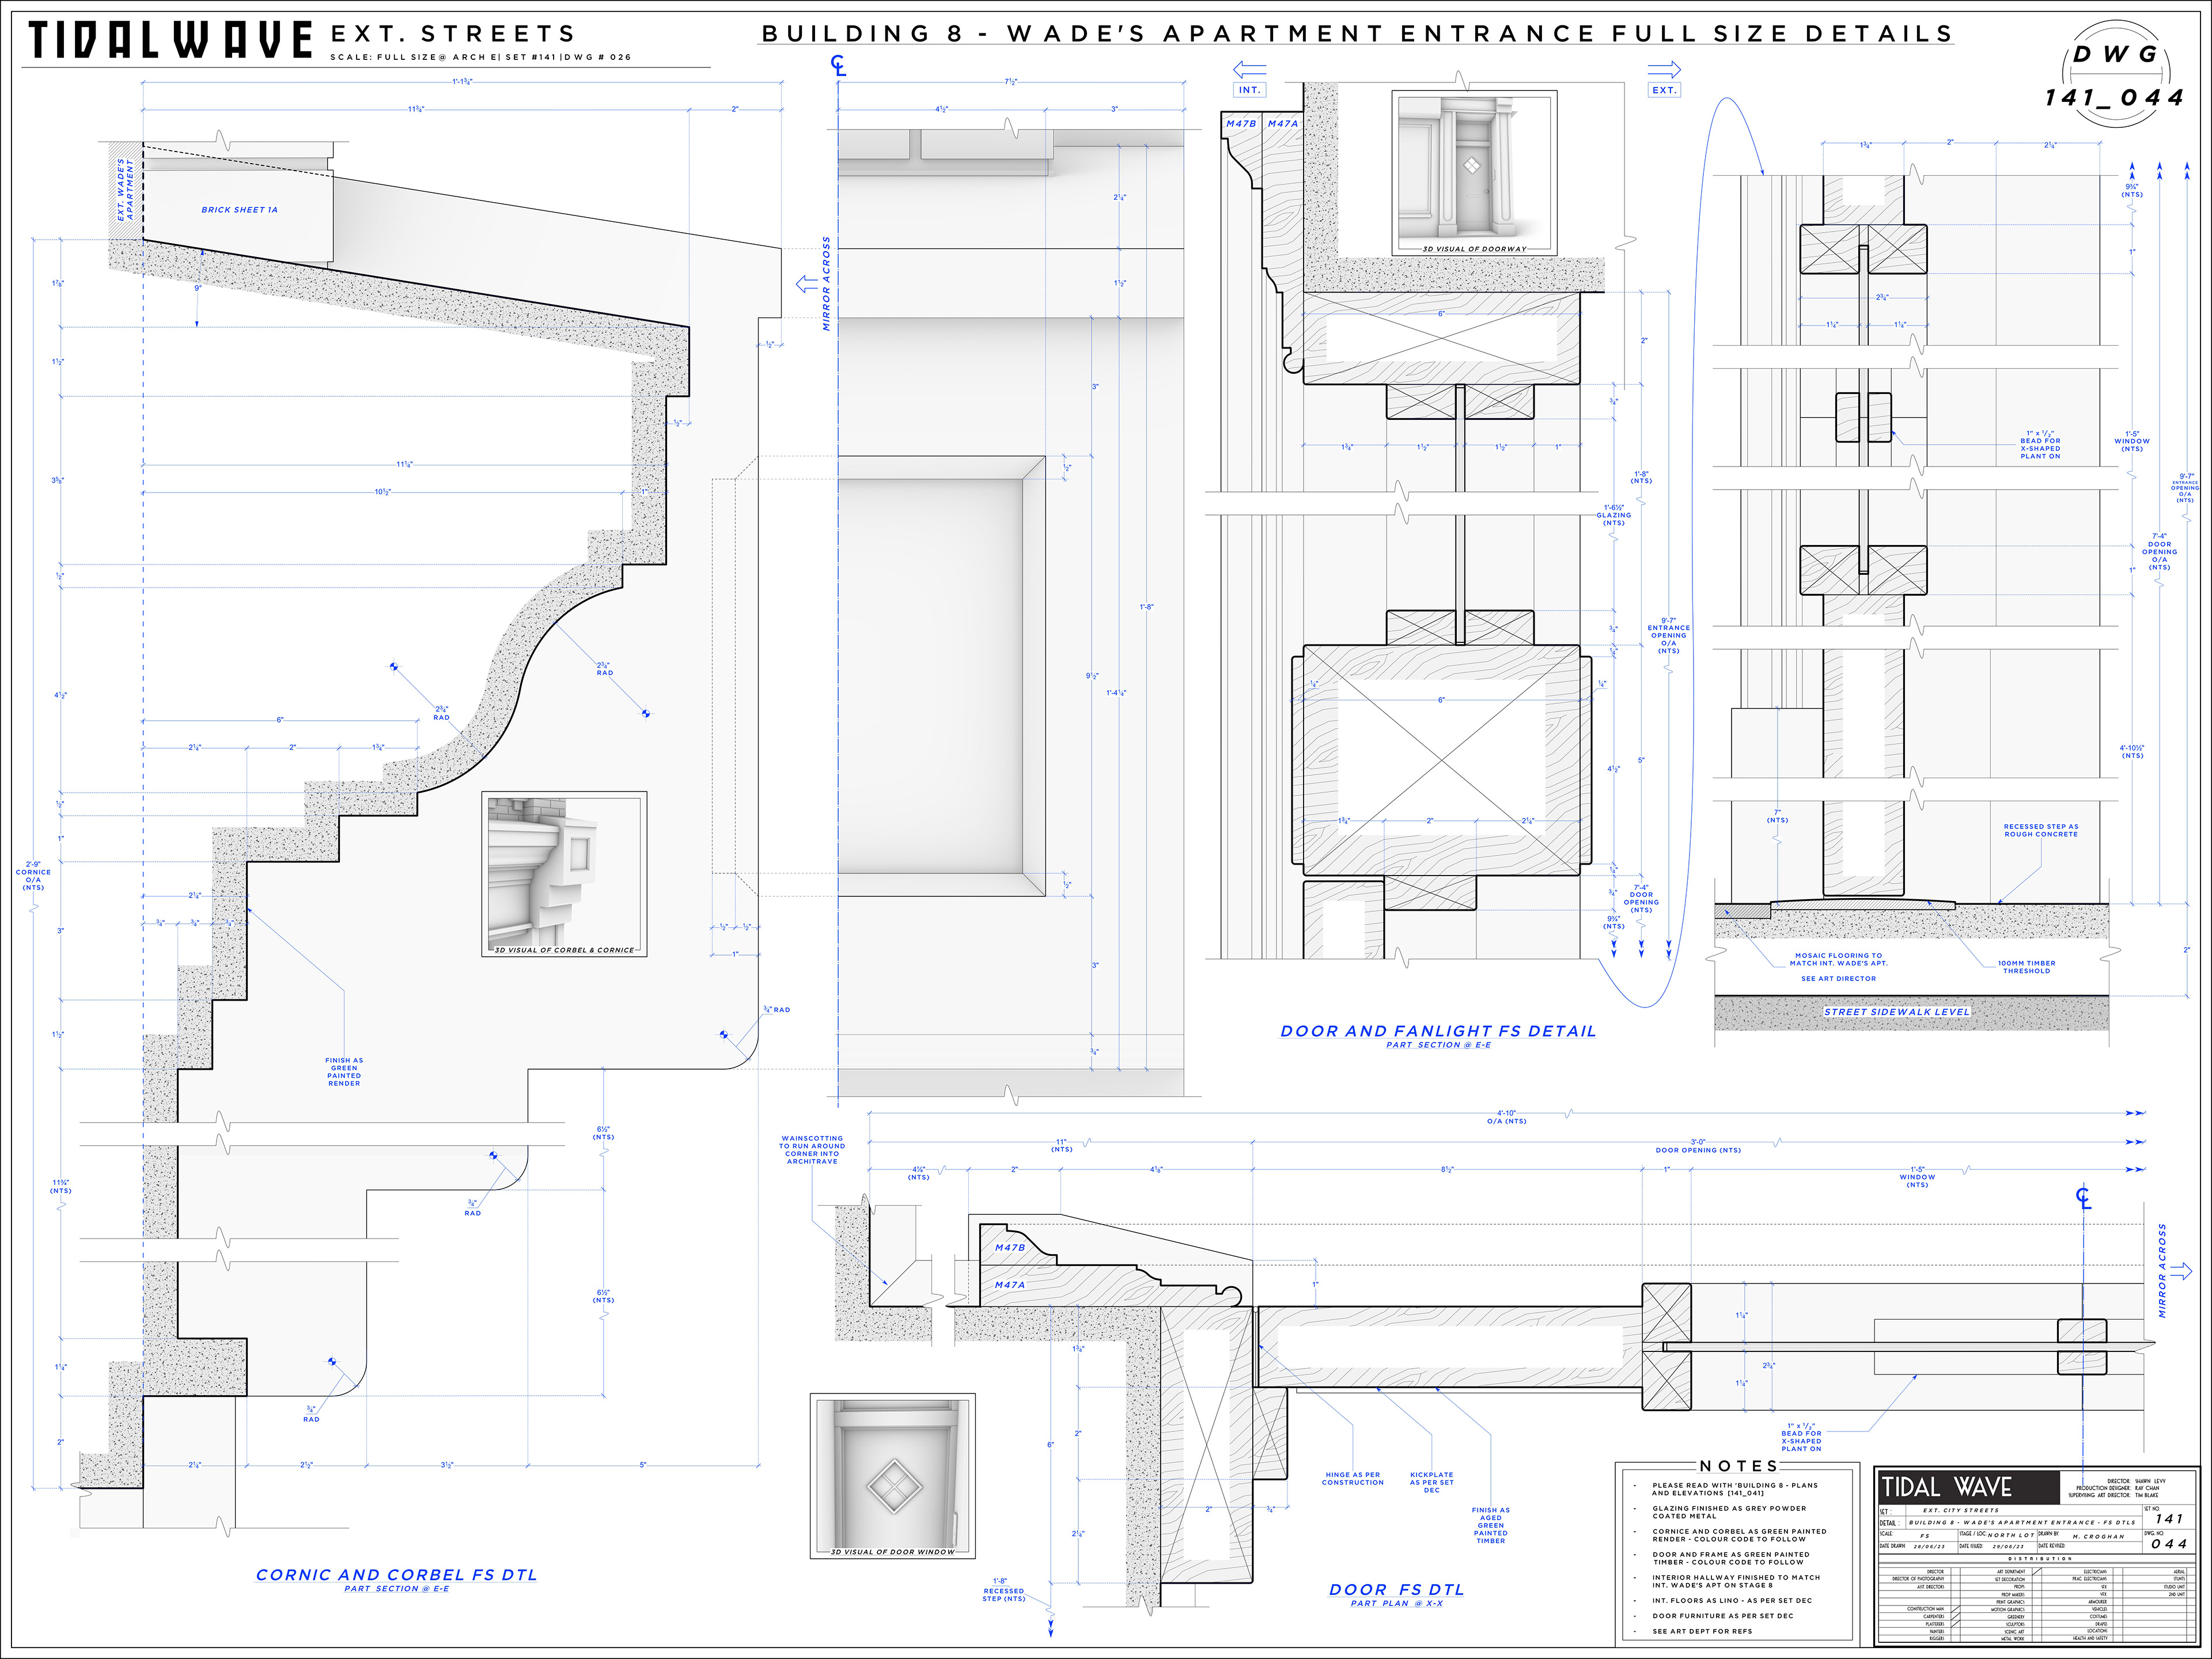
Task: Click the arrow beside left MIRROR ACROSS text
Action: pyautogui.click(x=806, y=285)
